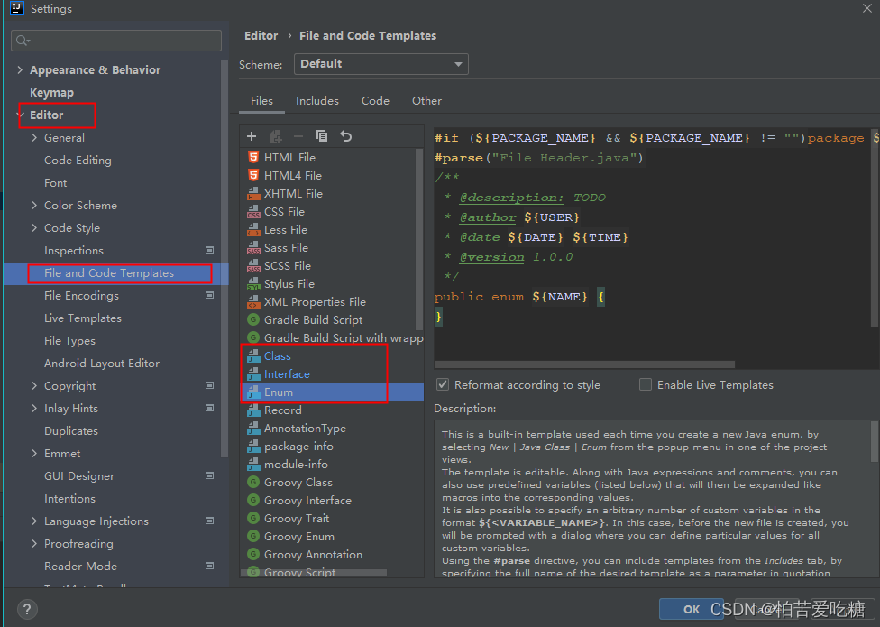Select the HTML File template icon
The image size is (880, 627).
click(253, 157)
